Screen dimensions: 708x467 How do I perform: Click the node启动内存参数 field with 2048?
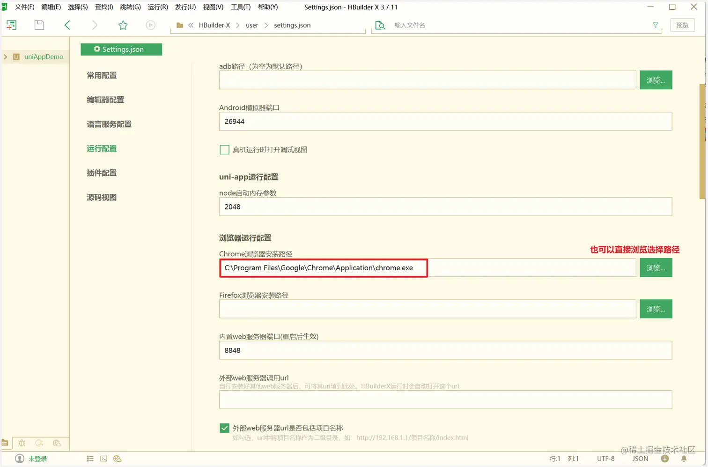tap(445, 207)
